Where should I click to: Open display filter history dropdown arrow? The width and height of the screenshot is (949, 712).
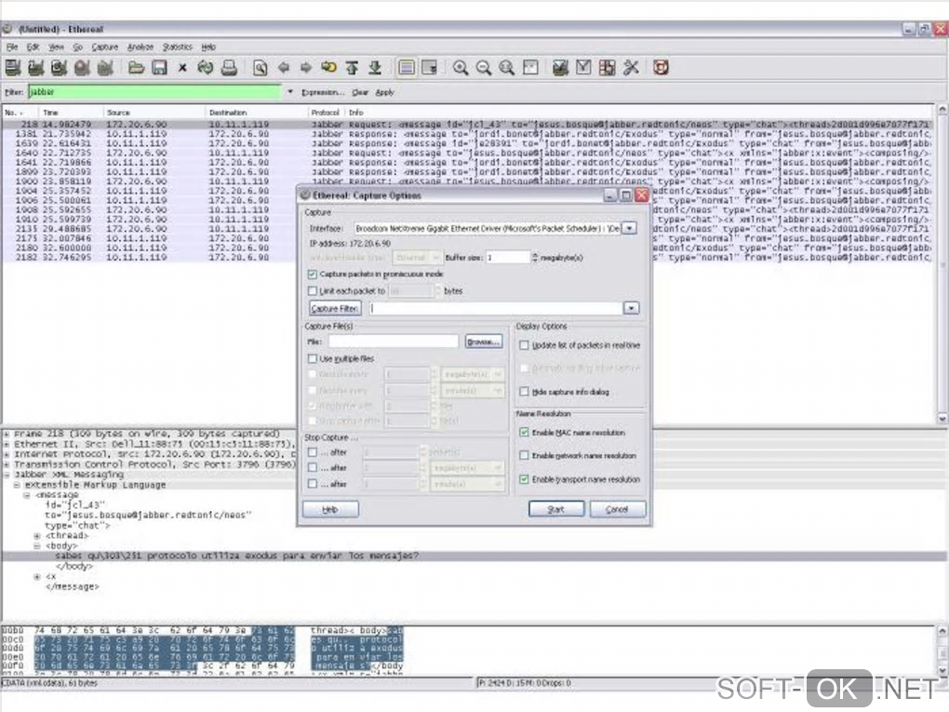[290, 92]
